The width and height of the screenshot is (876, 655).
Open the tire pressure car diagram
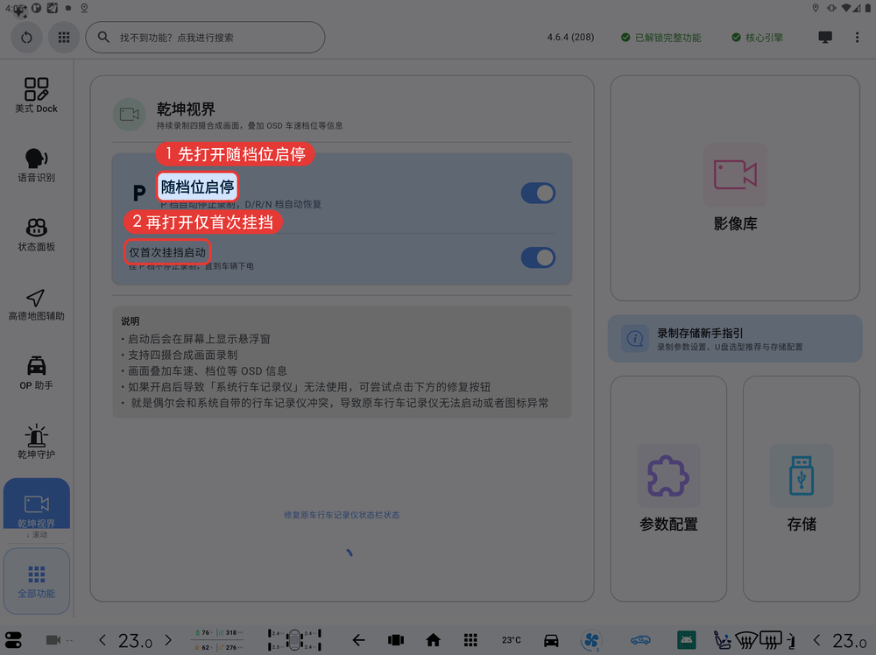click(294, 640)
